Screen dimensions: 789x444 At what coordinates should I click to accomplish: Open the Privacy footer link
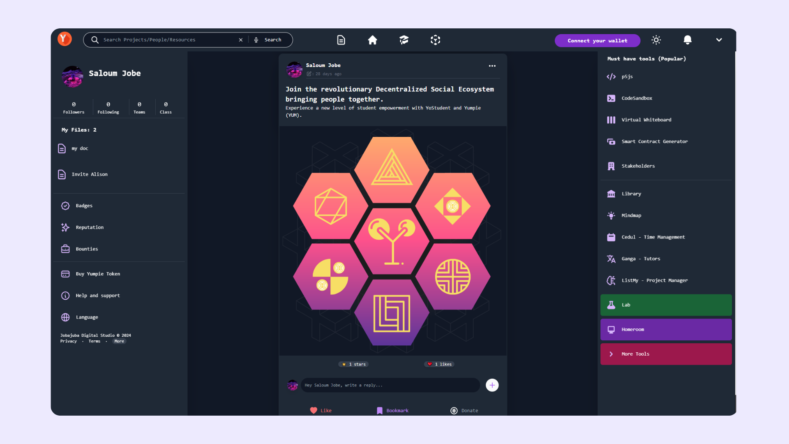(x=68, y=341)
